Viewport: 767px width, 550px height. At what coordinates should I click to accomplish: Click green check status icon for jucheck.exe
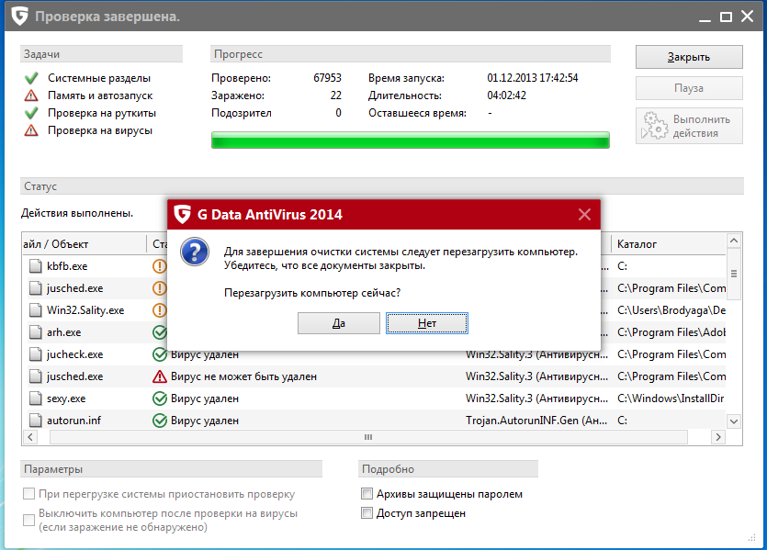point(160,354)
